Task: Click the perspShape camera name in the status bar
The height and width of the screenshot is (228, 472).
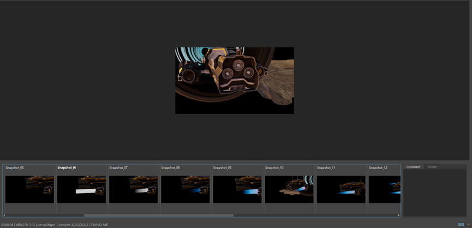Action: click(x=46, y=225)
